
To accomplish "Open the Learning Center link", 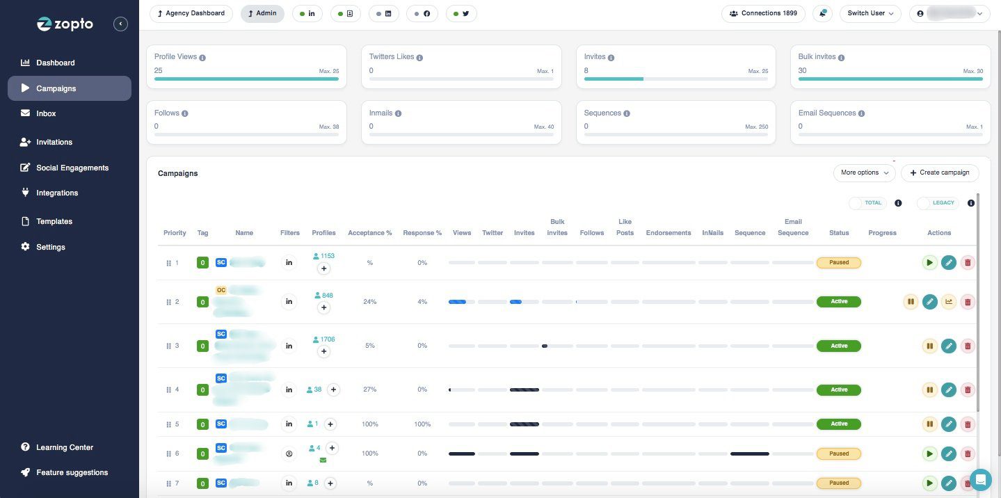I will pyautogui.click(x=64, y=447).
